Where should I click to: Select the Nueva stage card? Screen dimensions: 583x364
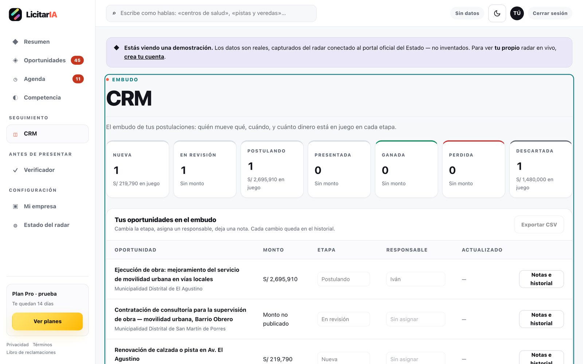(x=138, y=169)
